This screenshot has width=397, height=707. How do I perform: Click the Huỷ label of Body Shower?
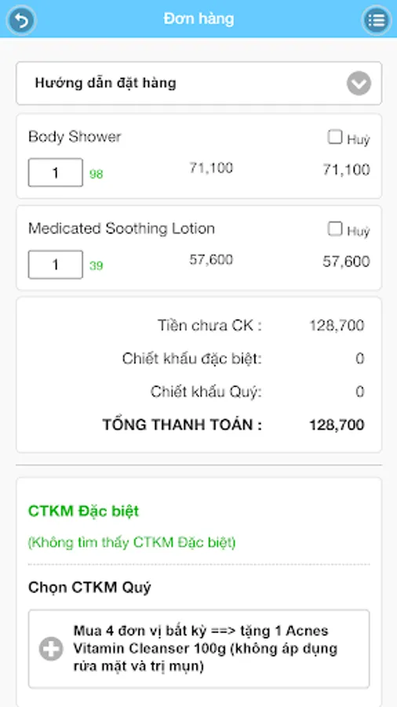(x=359, y=139)
